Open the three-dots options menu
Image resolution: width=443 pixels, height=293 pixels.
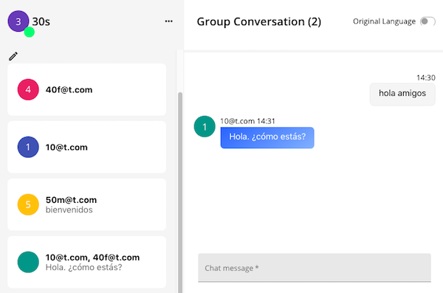168,21
